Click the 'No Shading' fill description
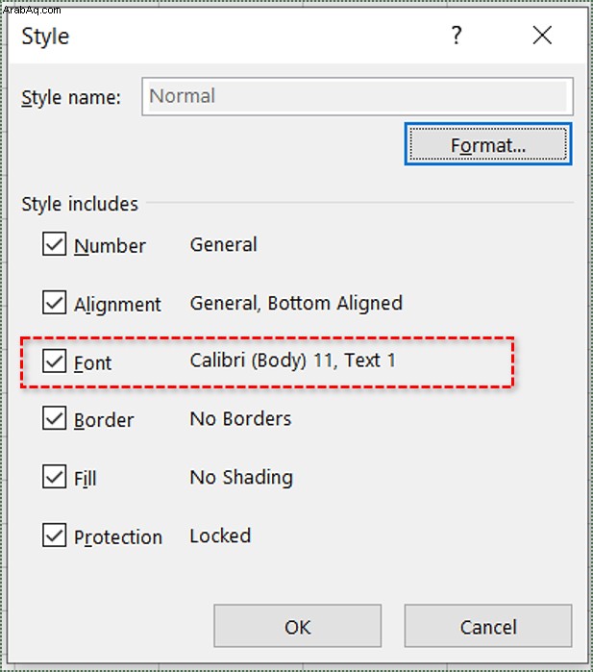This screenshot has width=593, height=672. 241,477
